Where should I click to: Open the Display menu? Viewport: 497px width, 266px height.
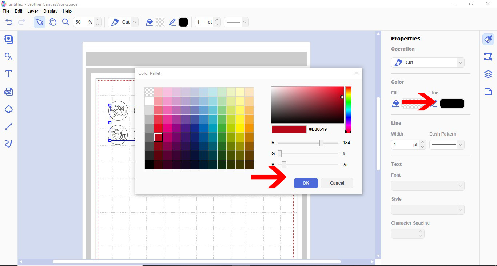point(51,11)
